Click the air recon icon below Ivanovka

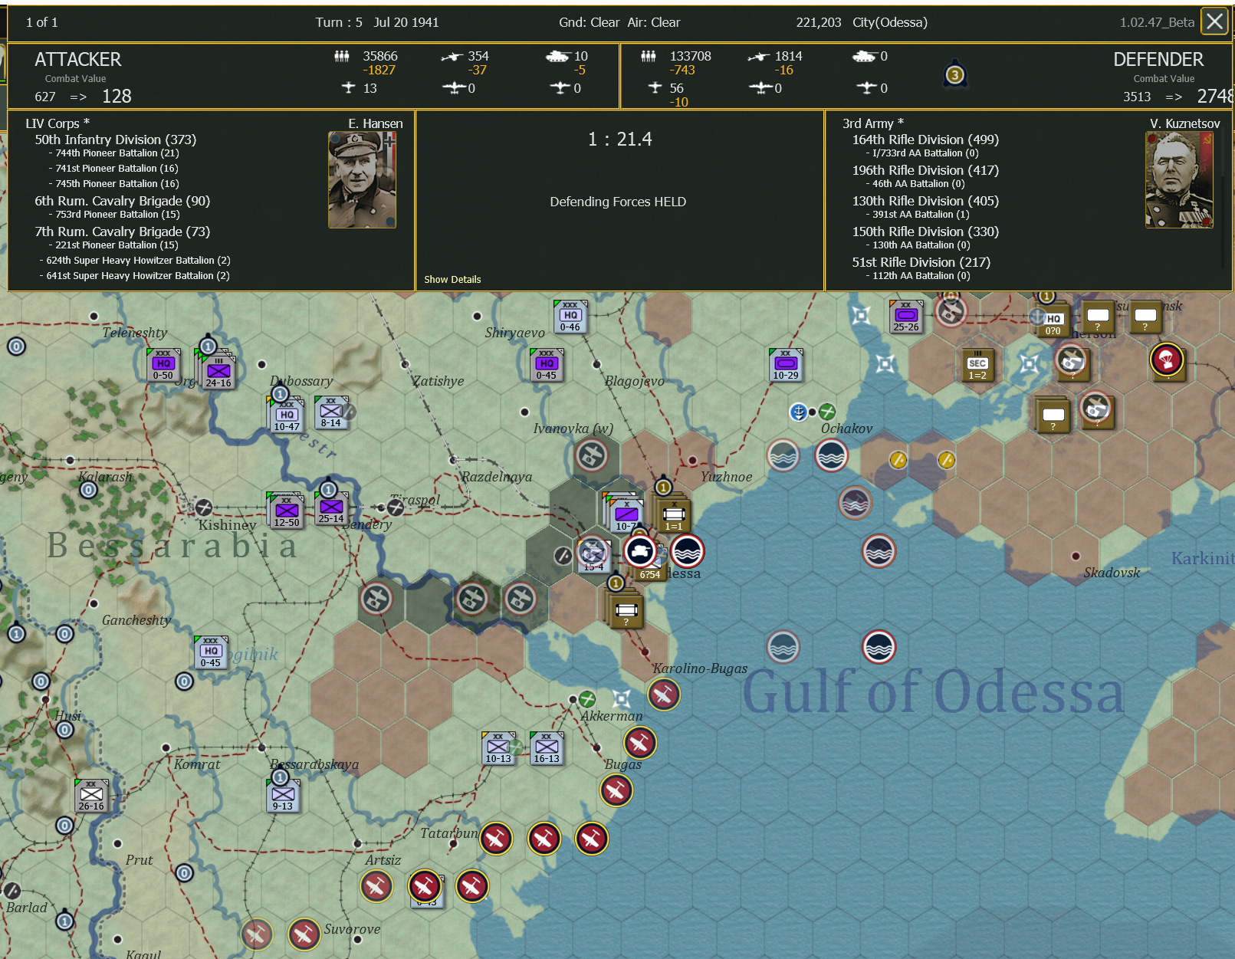click(x=592, y=455)
